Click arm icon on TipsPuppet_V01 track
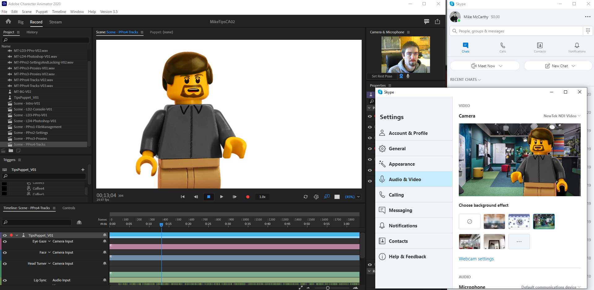 (105, 235)
